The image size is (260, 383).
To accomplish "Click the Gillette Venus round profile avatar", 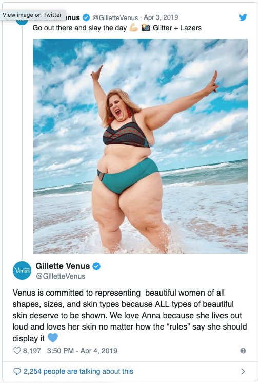I will (x=22, y=270).
